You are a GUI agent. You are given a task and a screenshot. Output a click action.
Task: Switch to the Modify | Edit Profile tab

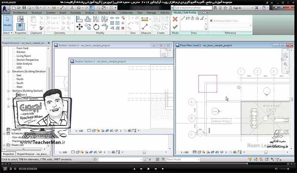pyautogui.click(x=185, y=13)
